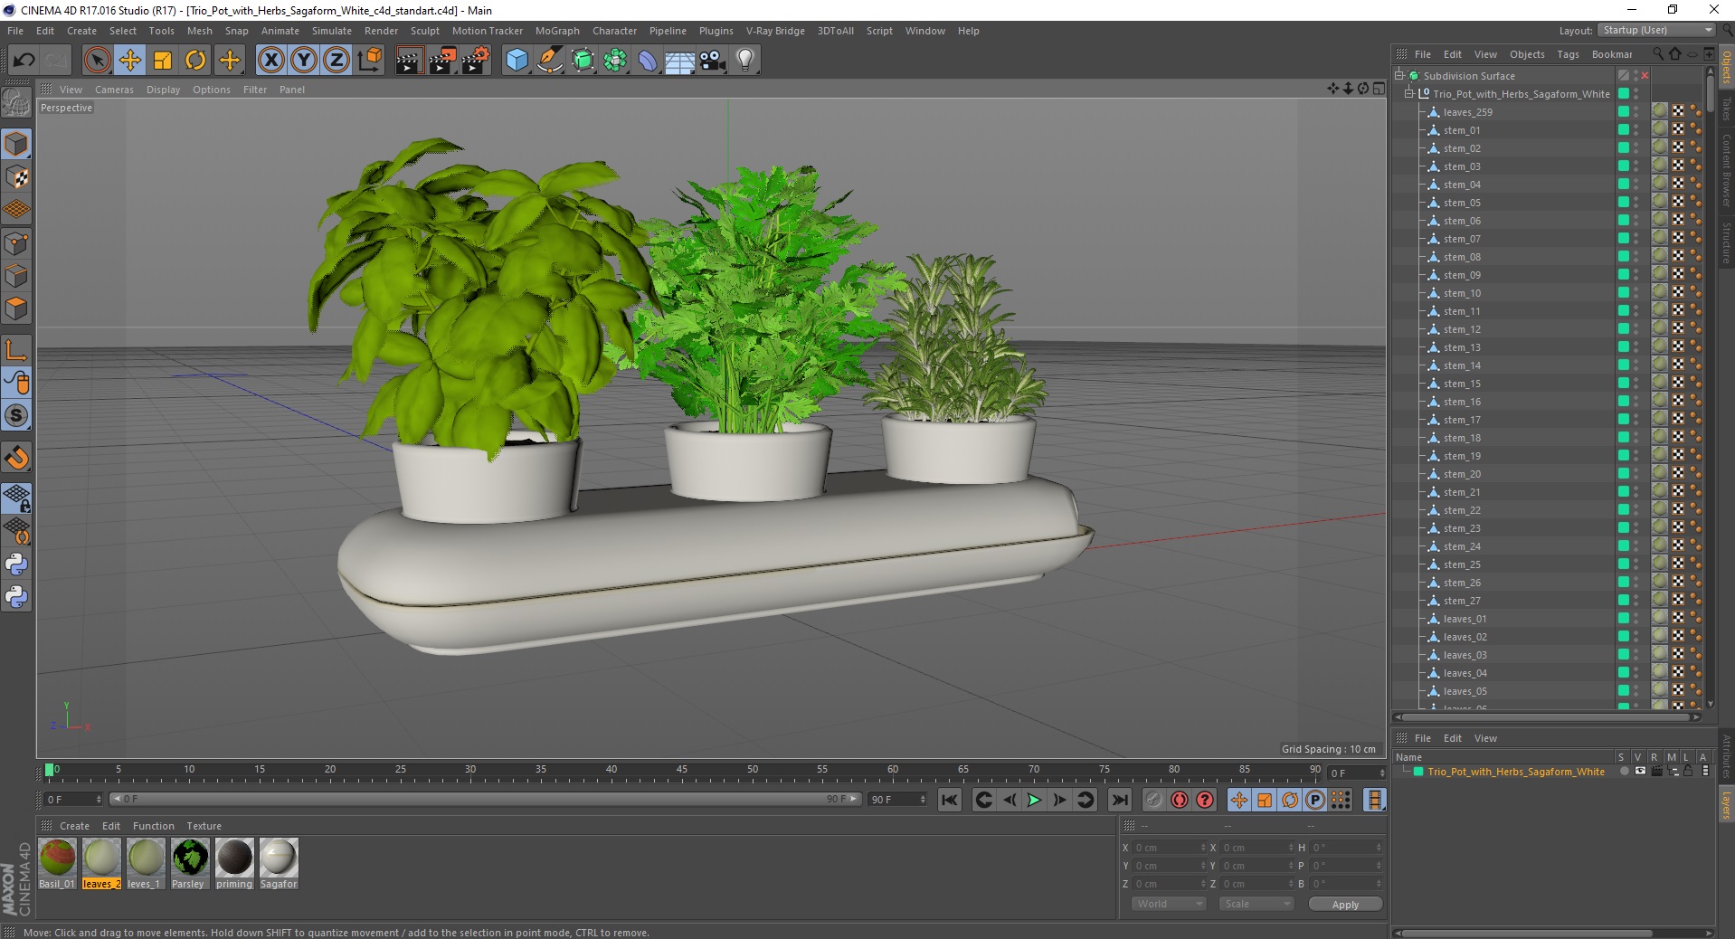Activate the Move tool
Image resolution: width=1735 pixels, height=939 pixels.
point(130,61)
